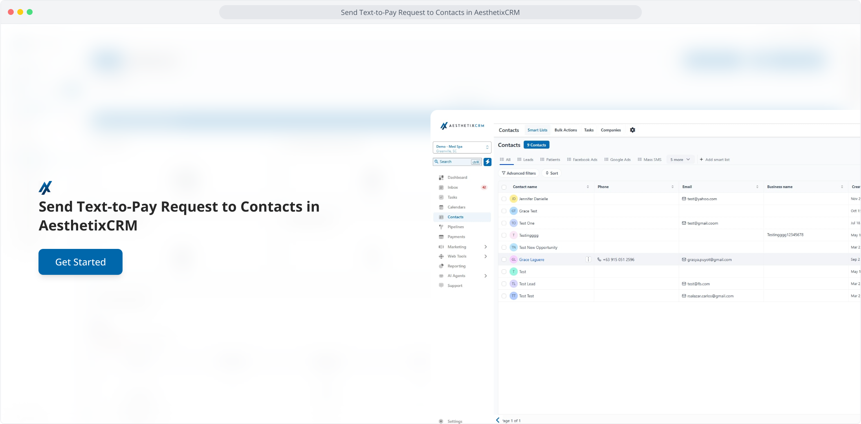Screen dimensions: 861x424
Task: Open contacts settings gear icon
Action: pyautogui.click(x=632, y=130)
